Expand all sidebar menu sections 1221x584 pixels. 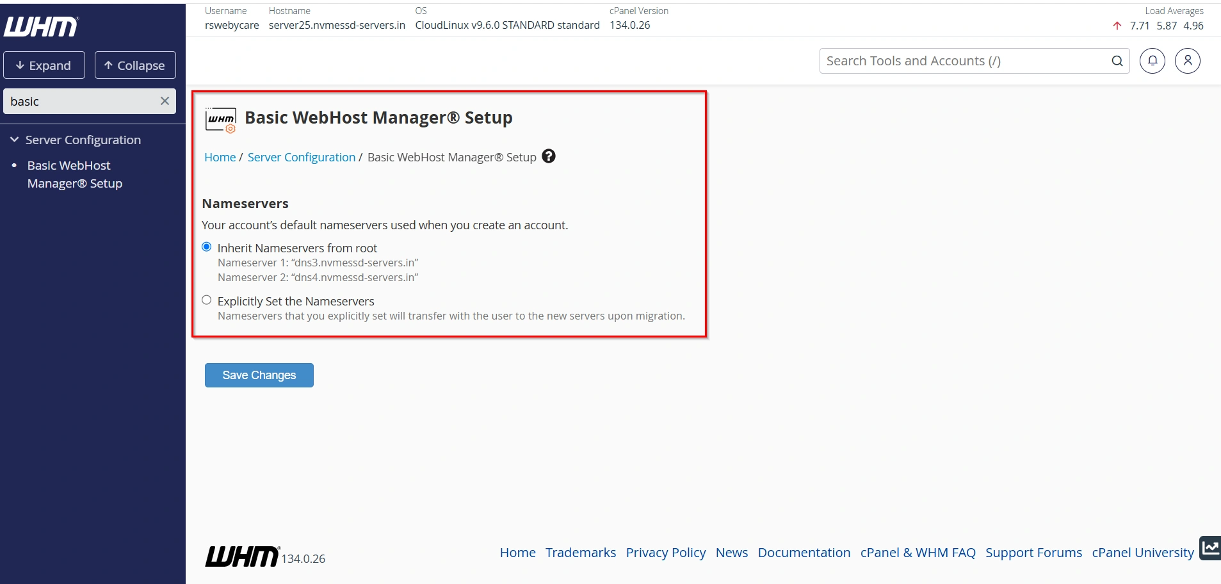pyautogui.click(x=44, y=65)
